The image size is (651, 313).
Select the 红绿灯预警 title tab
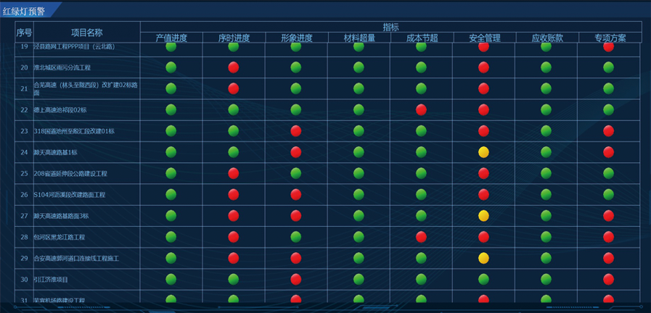pyautogui.click(x=24, y=10)
